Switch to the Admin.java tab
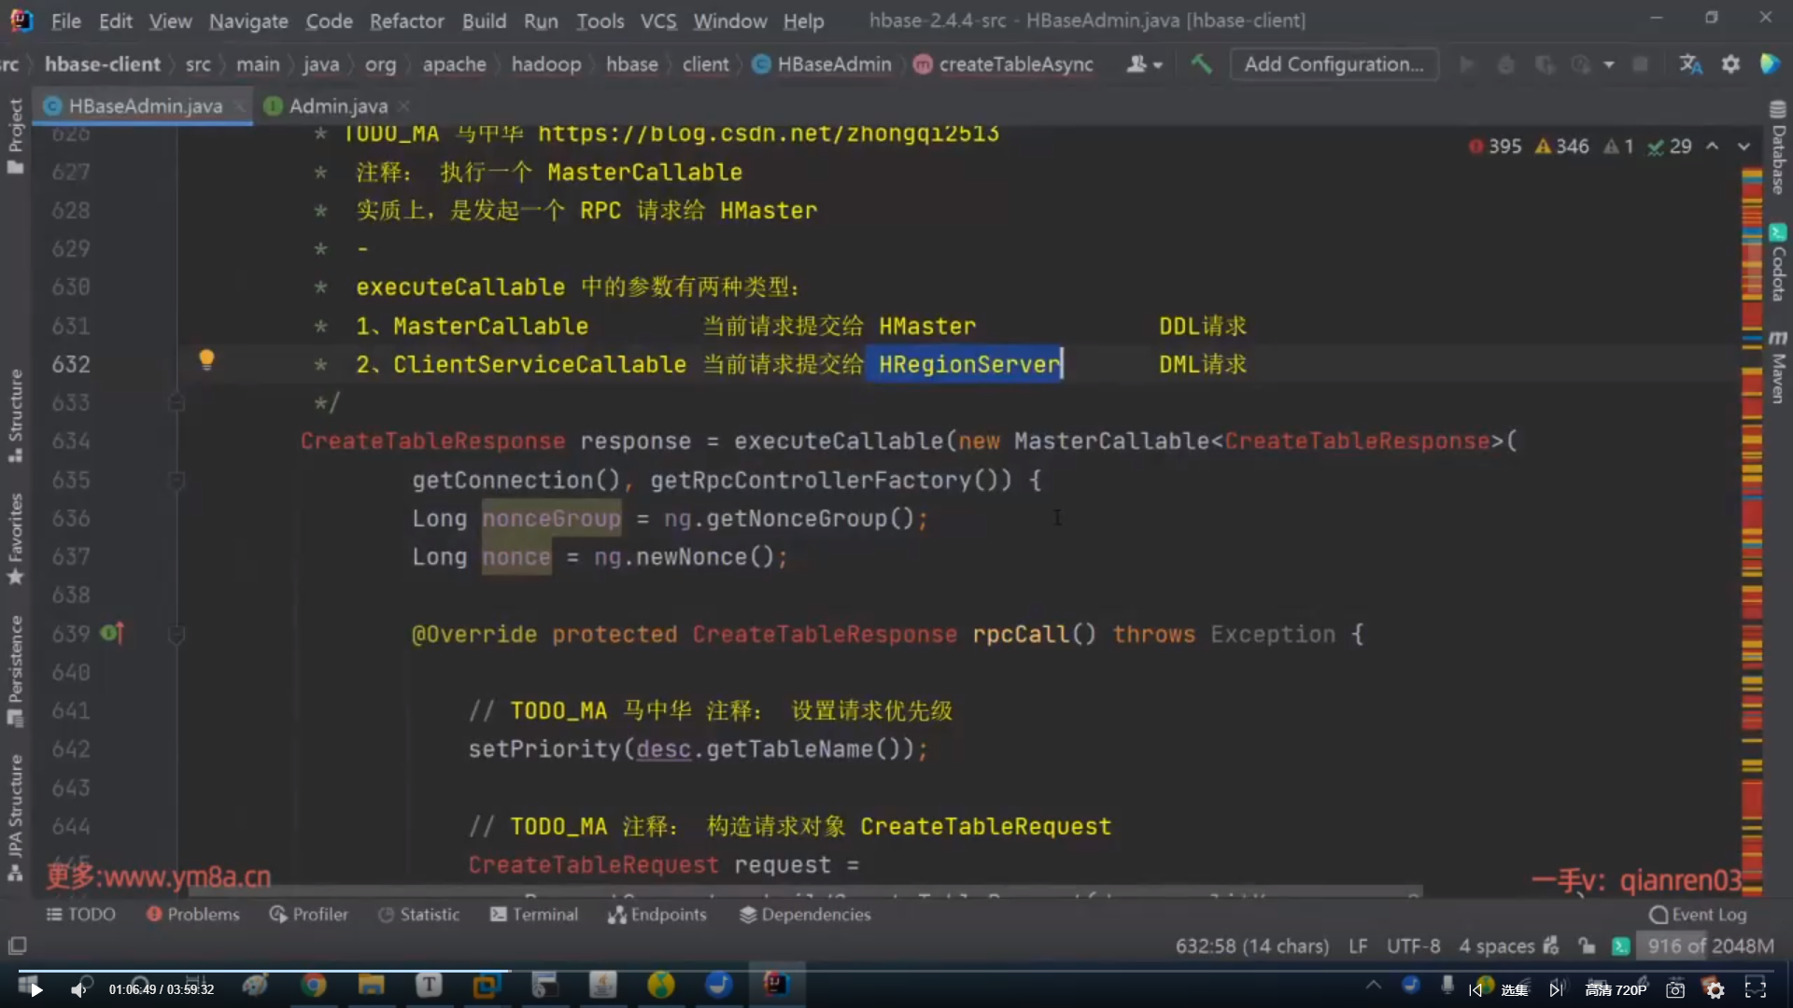The width and height of the screenshot is (1793, 1008). point(336,105)
